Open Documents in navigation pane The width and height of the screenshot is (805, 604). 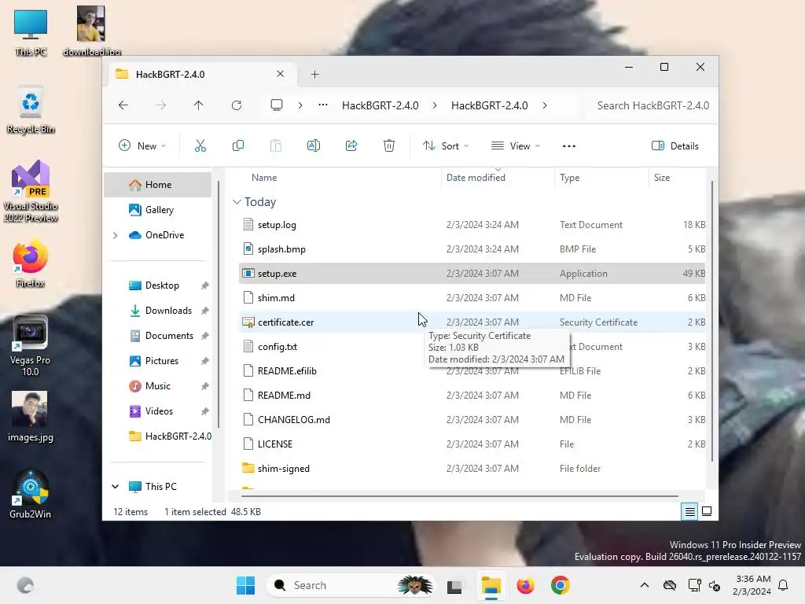(169, 336)
